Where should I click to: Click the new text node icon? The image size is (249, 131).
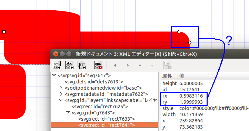[x=69, y=65]
